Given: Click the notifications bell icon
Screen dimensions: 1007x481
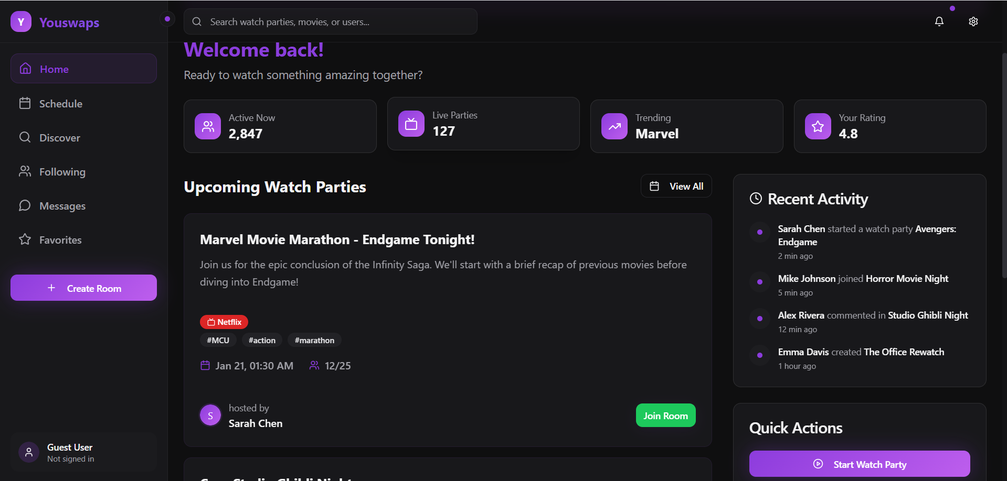Looking at the screenshot, I should 939,21.
